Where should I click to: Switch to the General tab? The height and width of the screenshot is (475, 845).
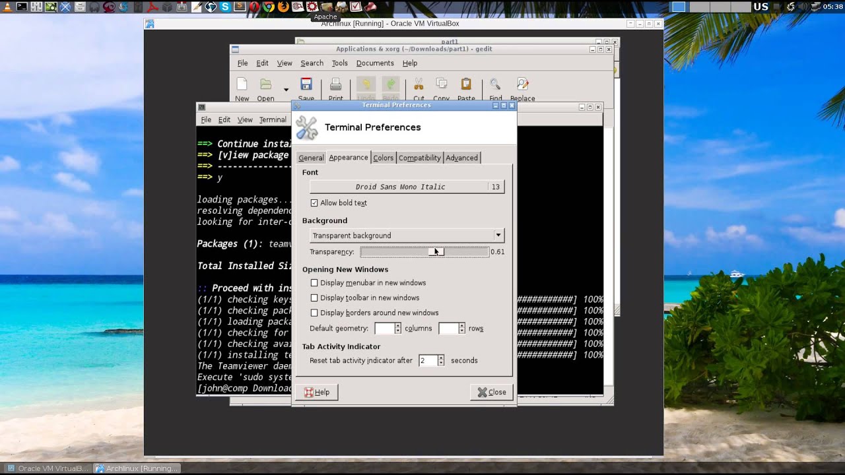click(311, 158)
